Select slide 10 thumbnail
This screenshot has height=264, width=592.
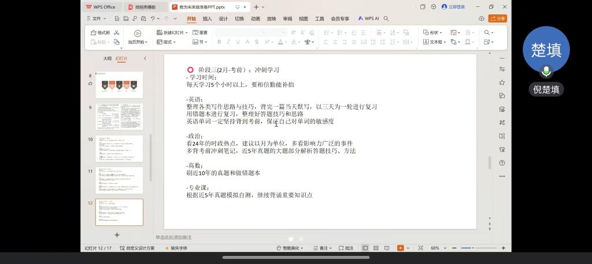119,149
